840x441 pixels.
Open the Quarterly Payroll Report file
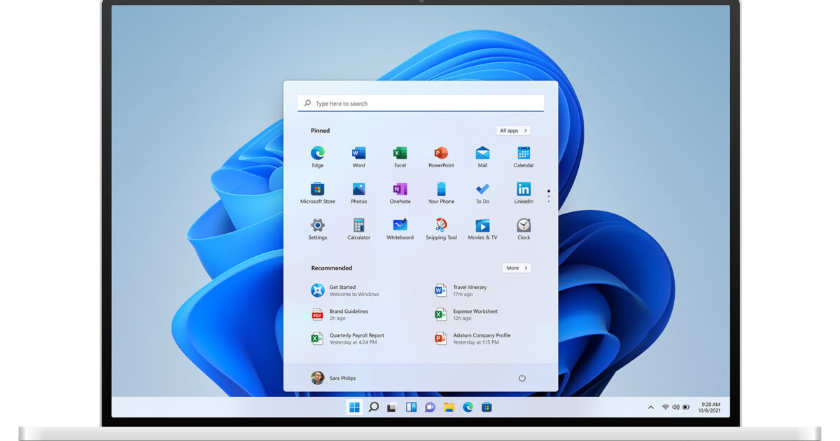click(356, 338)
